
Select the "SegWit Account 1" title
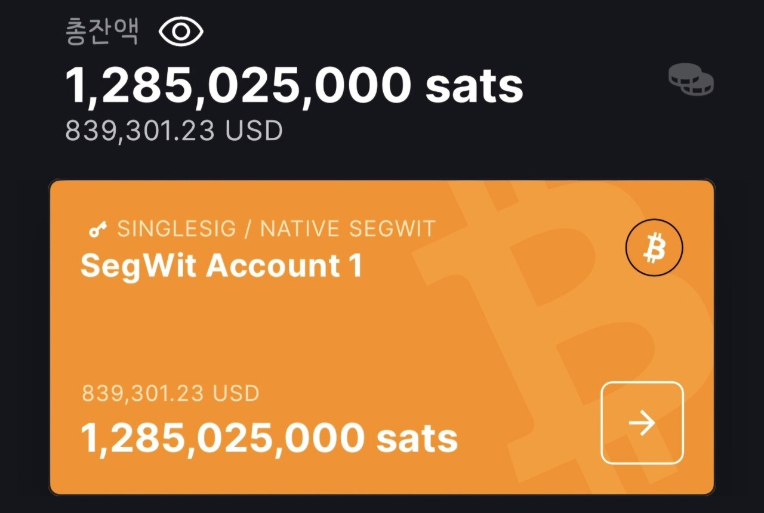point(221,265)
